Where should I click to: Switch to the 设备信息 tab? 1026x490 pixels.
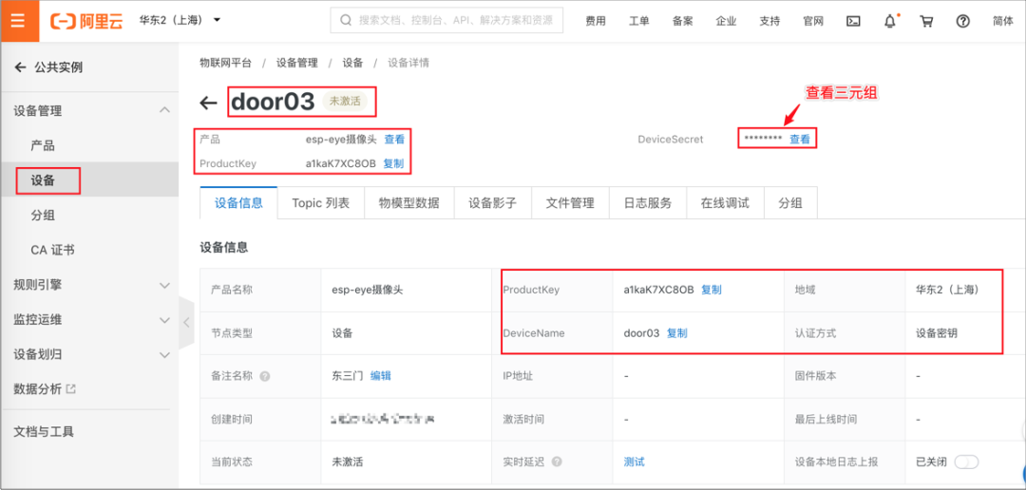click(238, 203)
